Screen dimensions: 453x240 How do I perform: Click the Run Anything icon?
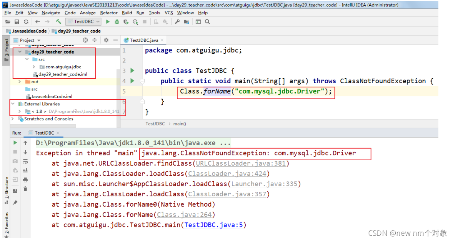click(x=198, y=21)
